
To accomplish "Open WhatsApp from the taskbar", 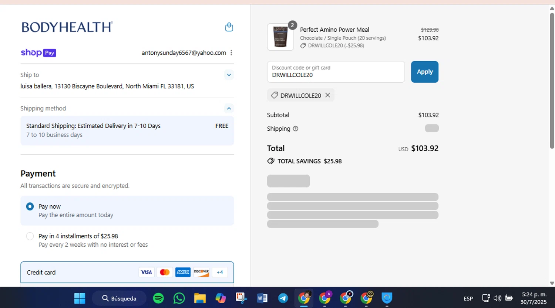I will click(x=179, y=298).
